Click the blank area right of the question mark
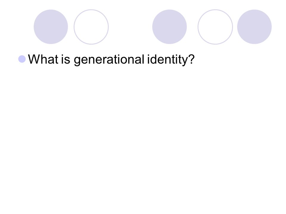Viewport: 286px width, 214px height. tap(237, 59)
